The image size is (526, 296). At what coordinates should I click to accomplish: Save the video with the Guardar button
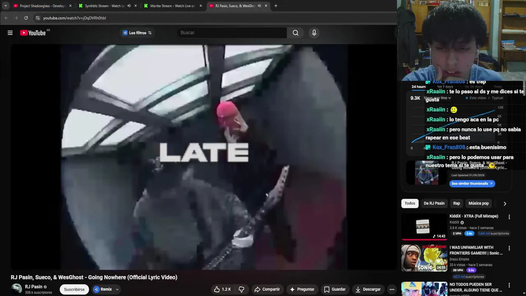click(335, 289)
